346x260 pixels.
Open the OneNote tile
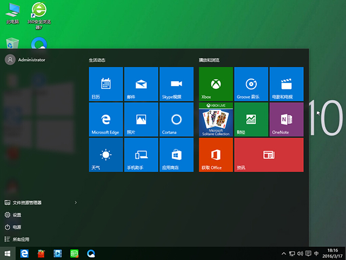click(x=286, y=119)
